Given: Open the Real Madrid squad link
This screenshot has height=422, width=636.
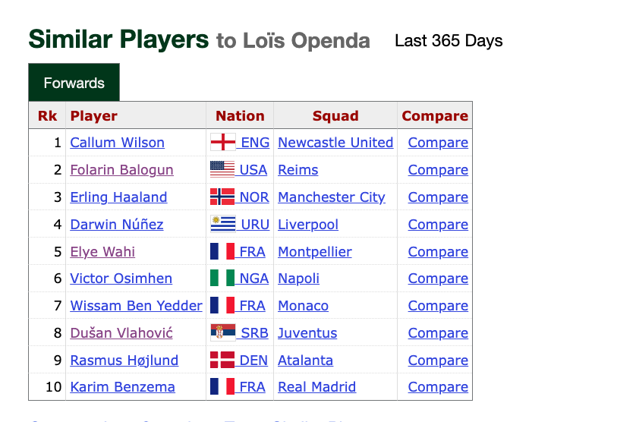Looking at the screenshot, I should coord(316,386).
